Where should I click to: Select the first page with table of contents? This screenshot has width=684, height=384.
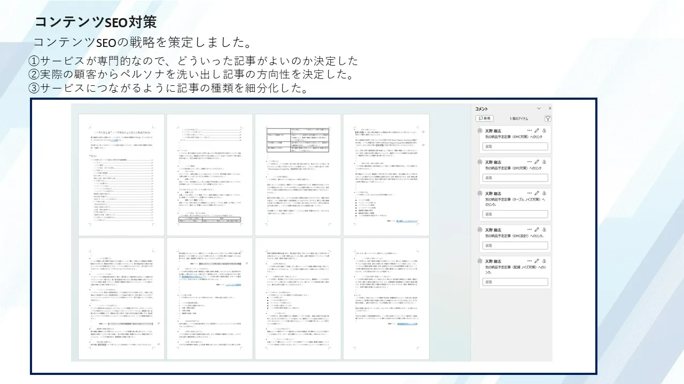tap(121, 175)
